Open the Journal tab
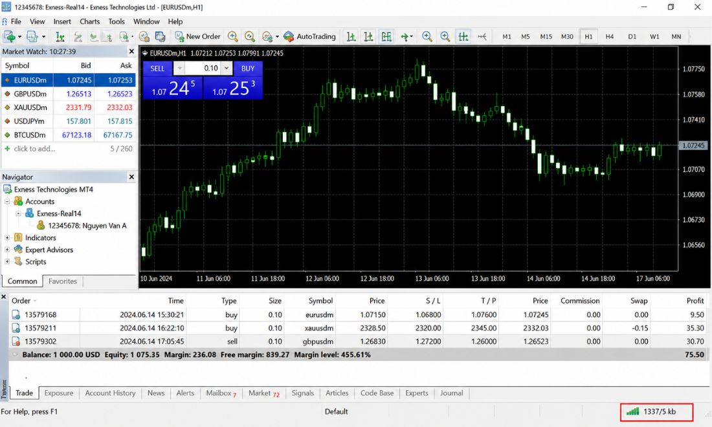The width and height of the screenshot is (712, 427). tap(451, 393)
